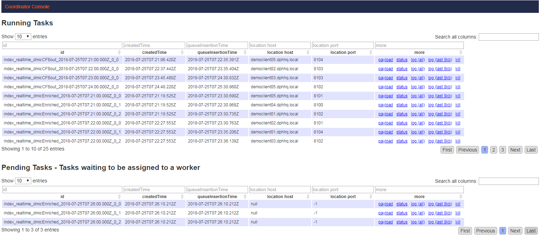The image size is (543, 237).
Task: Click sort arrows on Pending Tasks createdTime column
Action: pyautogui.click(x=182, y=197)
